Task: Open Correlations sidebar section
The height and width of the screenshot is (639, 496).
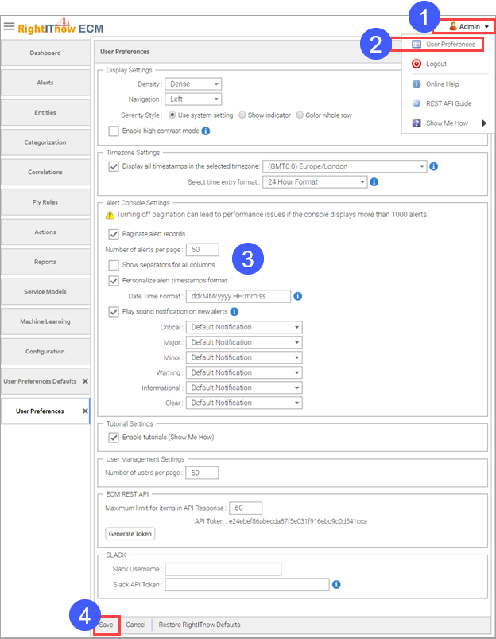Action: coord(45,172)
